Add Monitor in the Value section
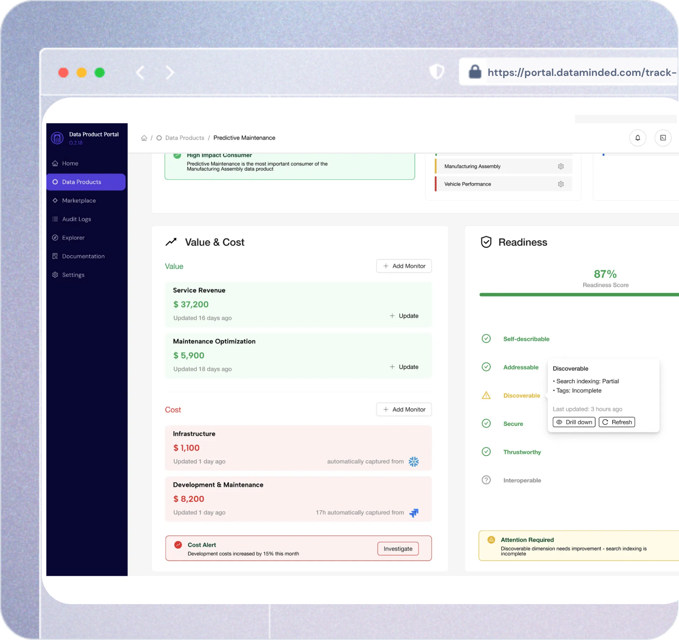The height and width of the screenshot is (640, 679). 404,266
